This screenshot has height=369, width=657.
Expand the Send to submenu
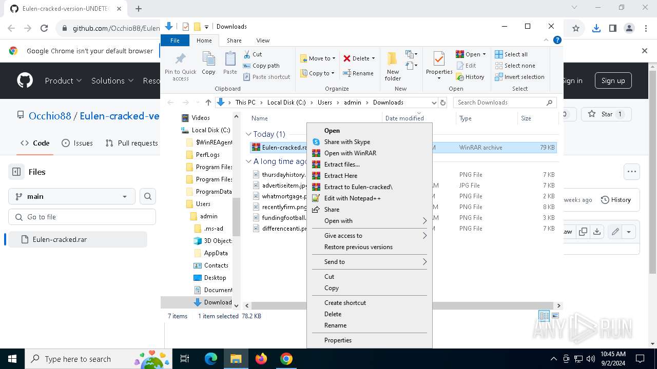pos(370,262)
